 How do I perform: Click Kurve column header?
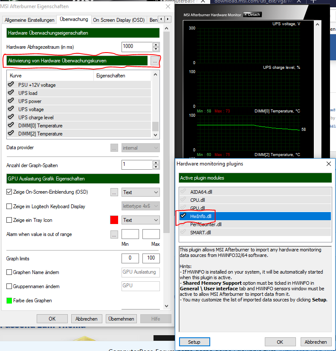tap(50, 76)
